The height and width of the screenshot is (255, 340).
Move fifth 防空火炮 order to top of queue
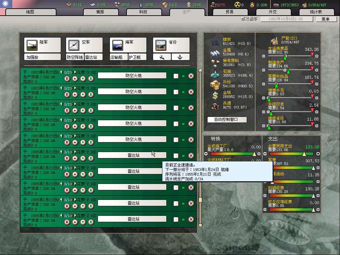coord(91,142)
